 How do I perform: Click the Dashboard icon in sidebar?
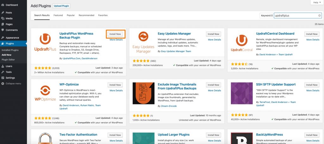[x=3, y=5]
